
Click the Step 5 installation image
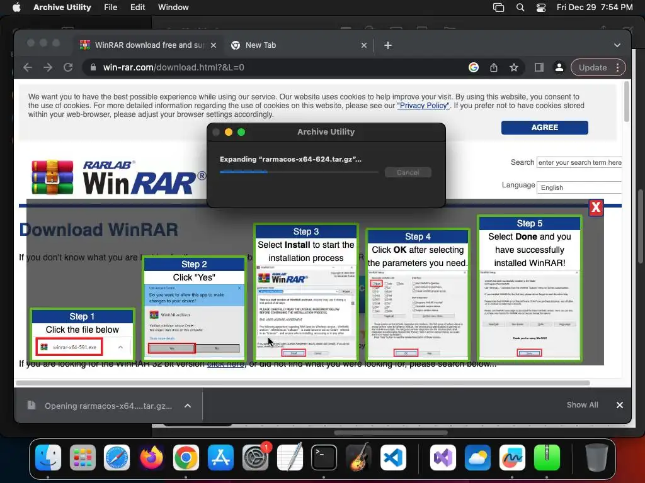[529, 288]
